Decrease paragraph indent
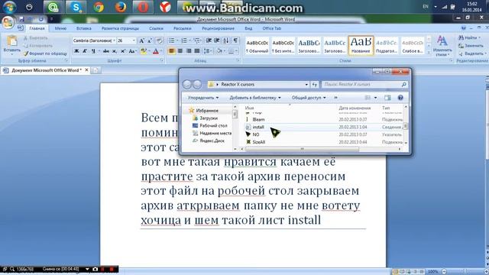The width and height of the screenshot is (489, 275). click(209, 40)
